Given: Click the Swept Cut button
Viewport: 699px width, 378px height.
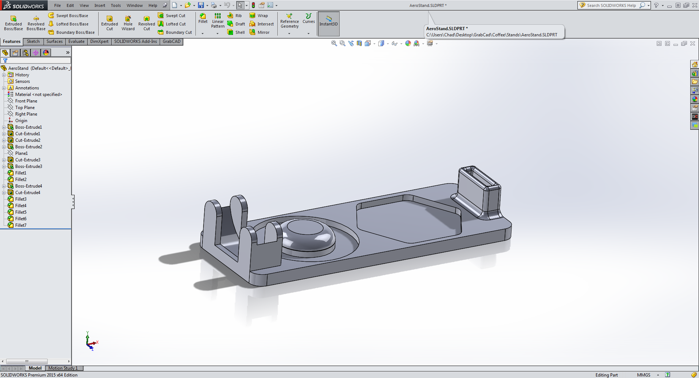Looking at the screenshot, I should tap(171, 16).
